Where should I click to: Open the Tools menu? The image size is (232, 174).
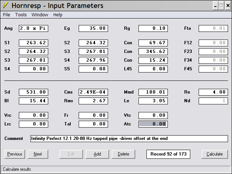click(x=21, y=14)
